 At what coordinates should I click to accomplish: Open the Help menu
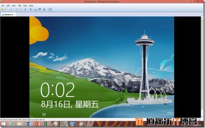coord(31,6)
